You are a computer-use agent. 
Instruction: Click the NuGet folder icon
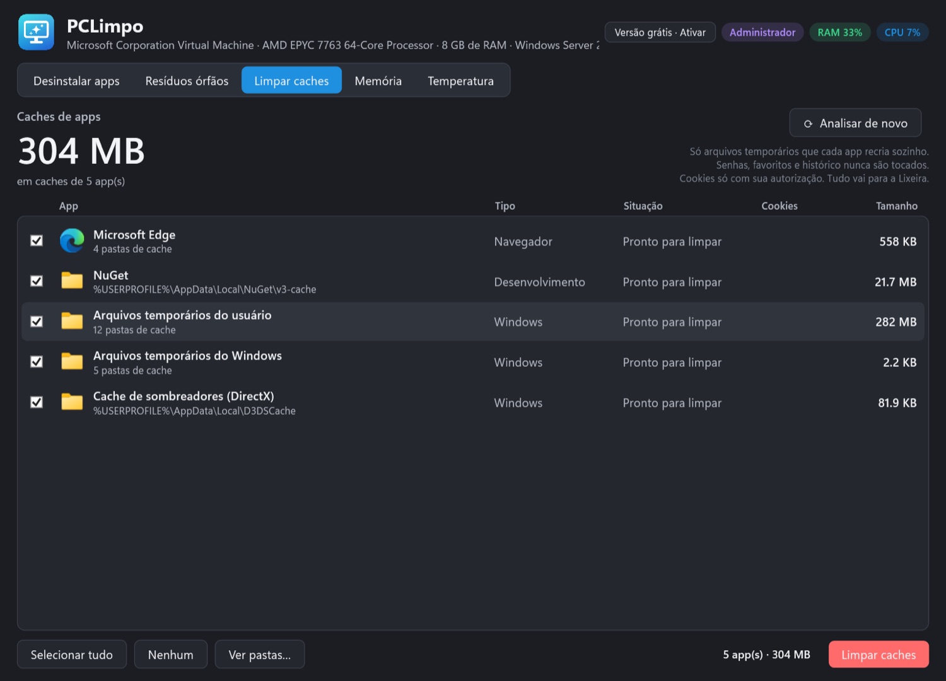click(72, 281)
